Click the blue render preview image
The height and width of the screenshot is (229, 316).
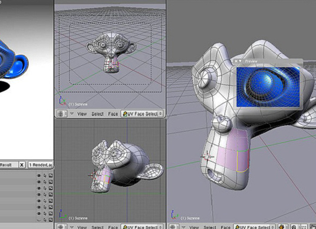coord(268,87)
